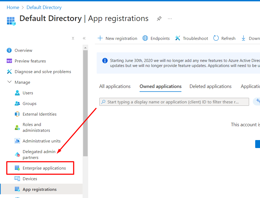Viewport: 260px width, 198px height.
Task: Select App registrations in sidebar
Action: [39, 189]
